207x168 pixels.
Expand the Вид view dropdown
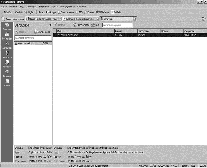[x=96, y=25]
